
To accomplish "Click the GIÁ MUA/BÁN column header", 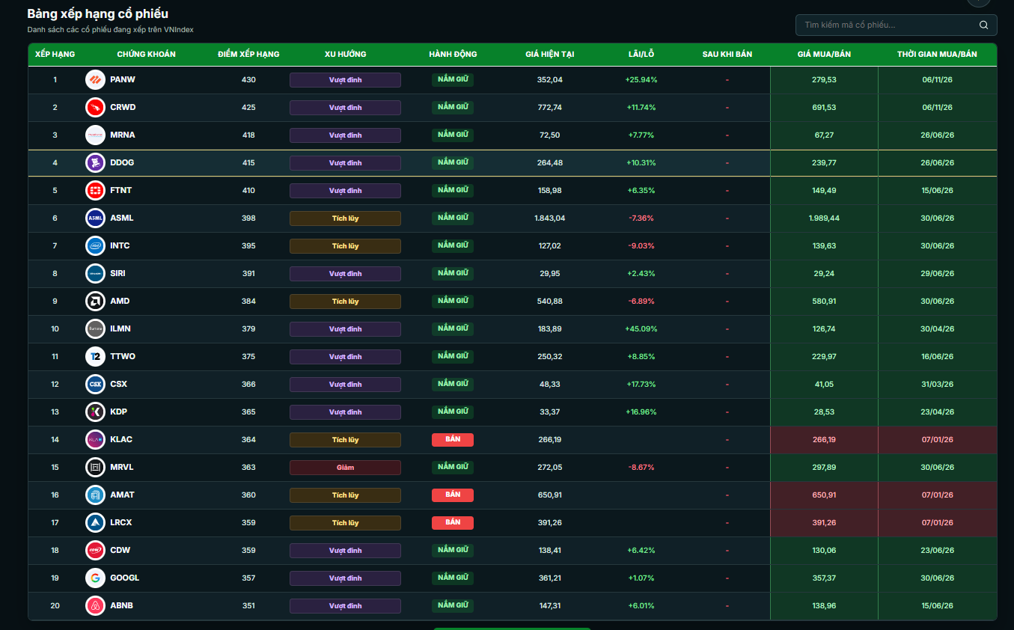I will 824,54.
